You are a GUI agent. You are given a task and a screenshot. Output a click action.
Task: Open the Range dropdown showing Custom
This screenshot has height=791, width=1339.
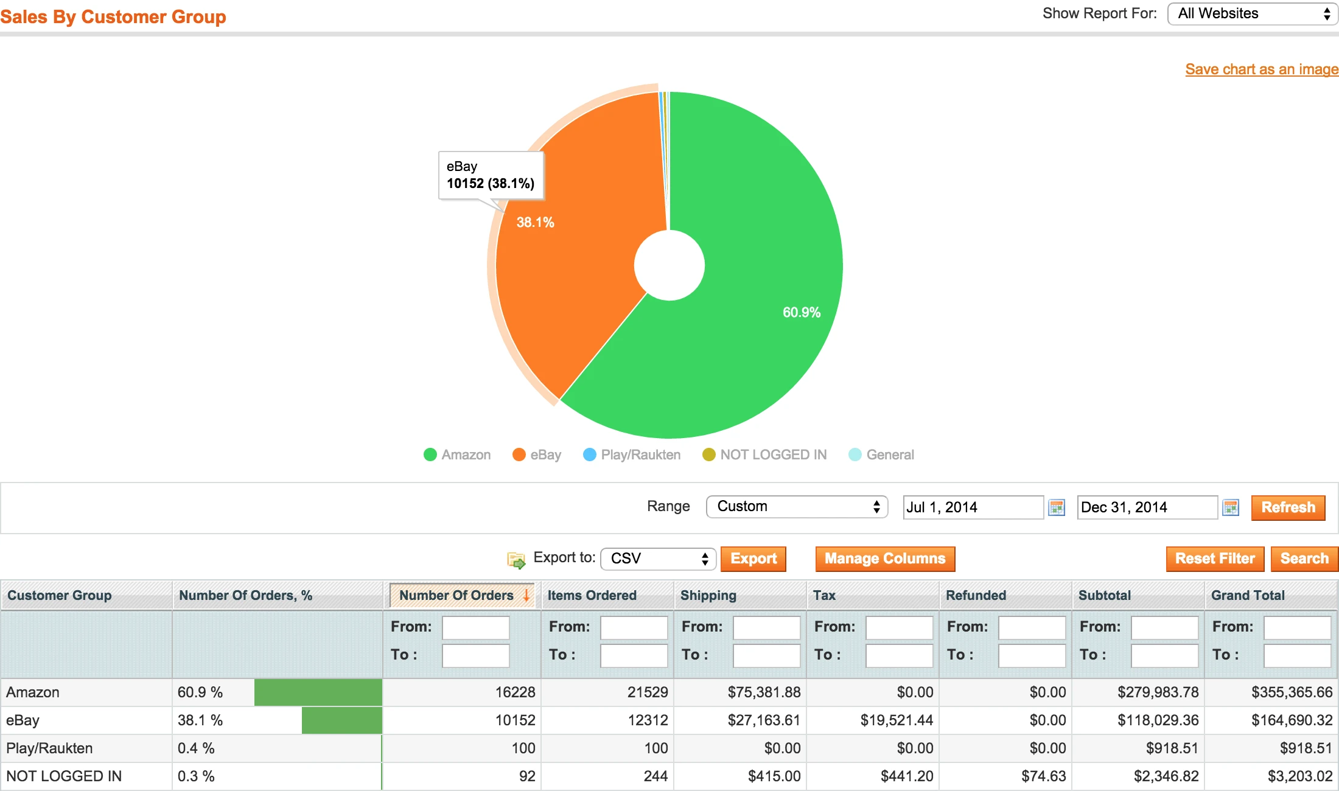(x=796, y=506)
